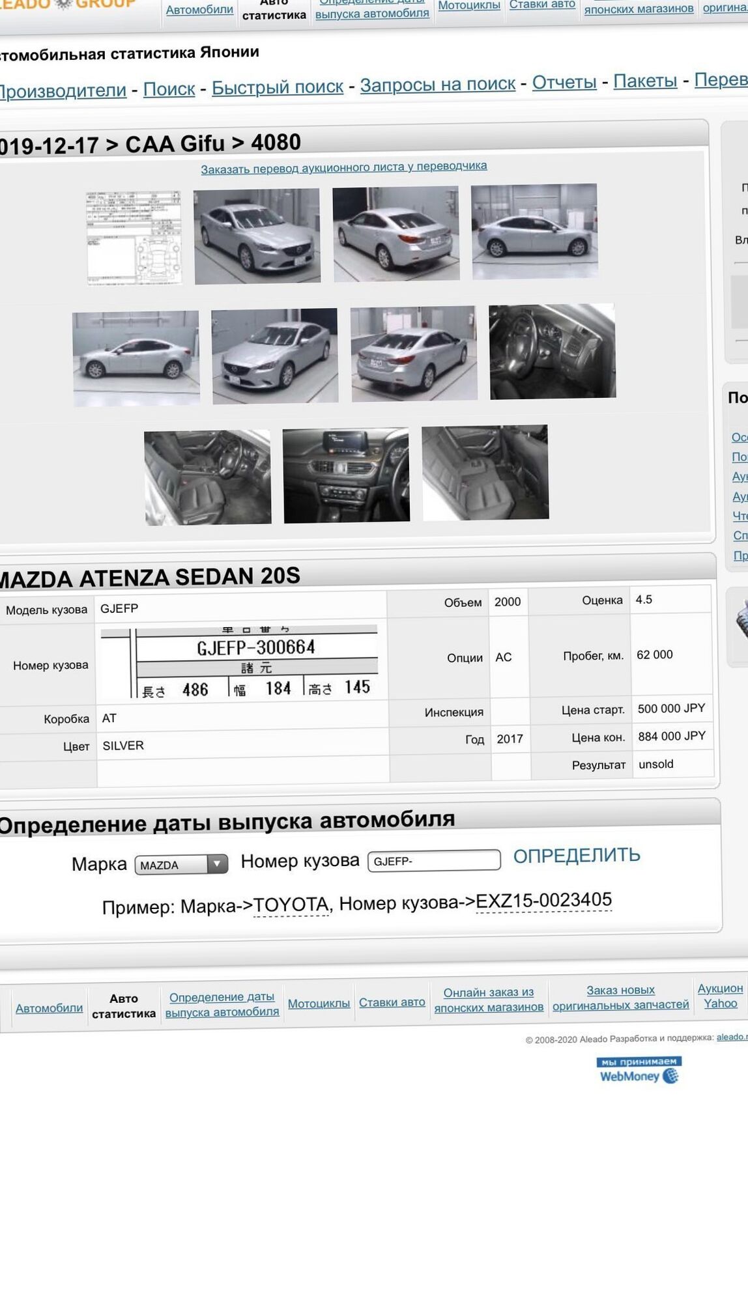Click the 884 000 JPY final price
The image size is (748, 1307).
click(x=672, y=736)
